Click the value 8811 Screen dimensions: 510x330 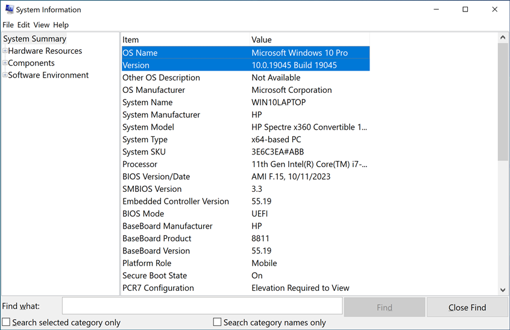click(x=260, y=238)
